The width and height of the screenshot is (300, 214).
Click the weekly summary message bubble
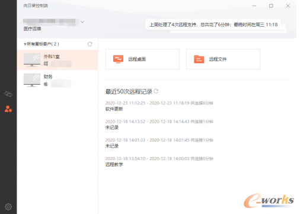pos(213,24)
